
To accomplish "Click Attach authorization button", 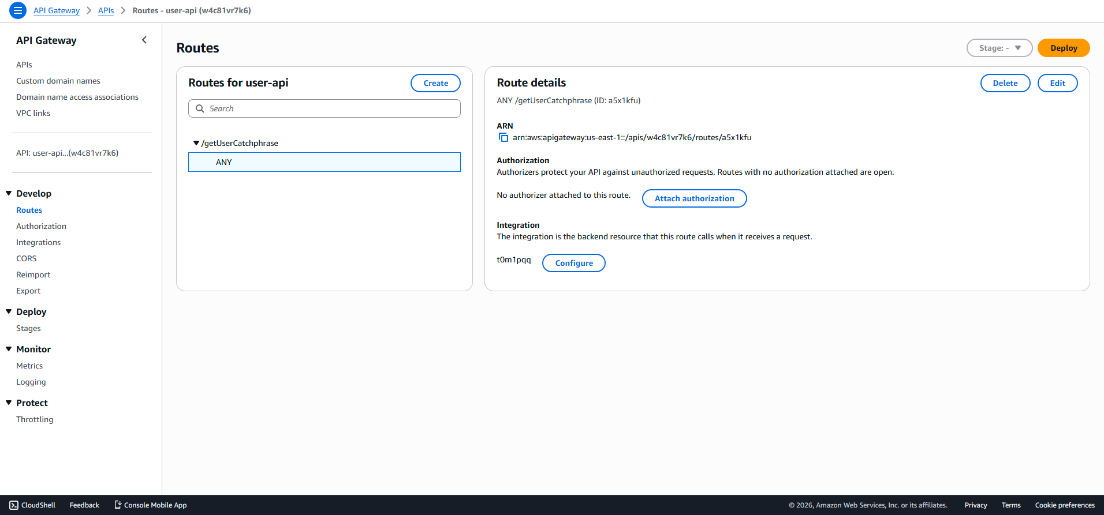I will point(694,198).
